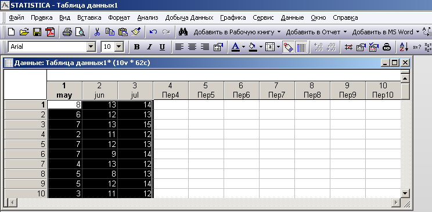
Task: Click the cell with value 8 in may
Action: point(64,105)
